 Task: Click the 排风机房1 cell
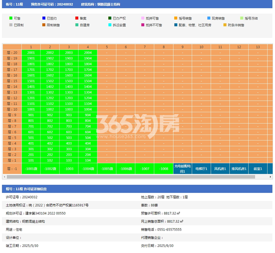[x=239, y=169]
